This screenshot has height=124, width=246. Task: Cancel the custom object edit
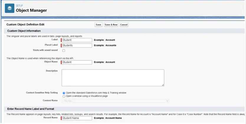(124, 25)
